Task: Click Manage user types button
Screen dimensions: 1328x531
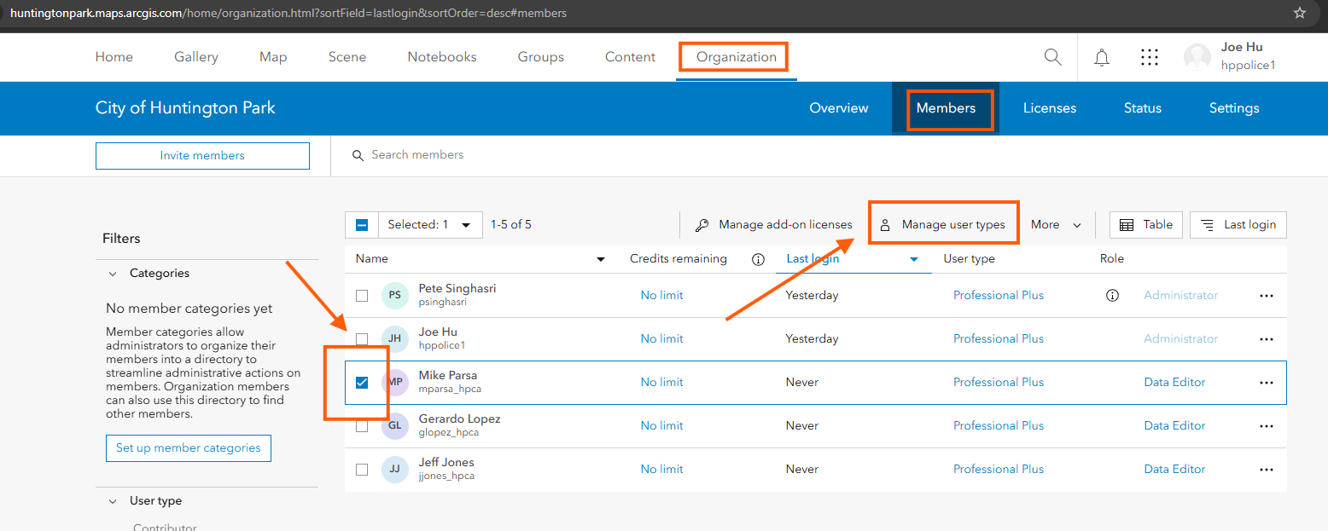Action: point(944,225)
